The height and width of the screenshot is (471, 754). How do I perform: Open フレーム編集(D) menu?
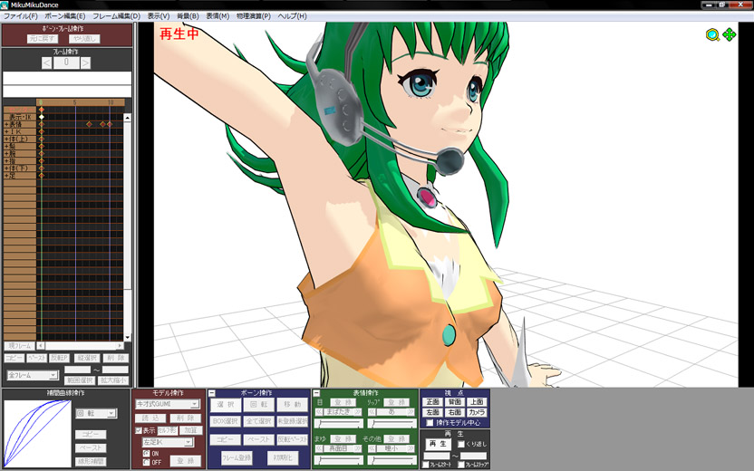[x=116, y=16]
